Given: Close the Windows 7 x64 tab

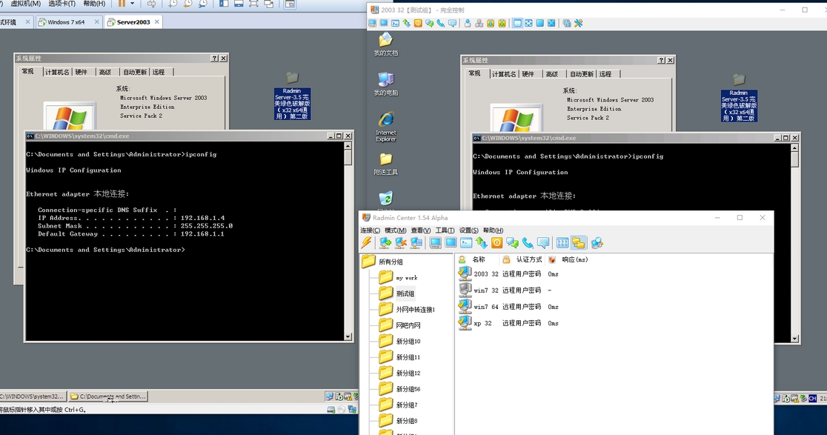Looking at the screenshot, I should point(96,22).
